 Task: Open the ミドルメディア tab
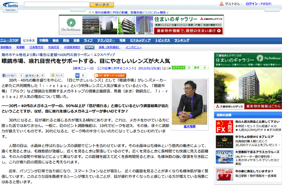(x=141, y=41)
